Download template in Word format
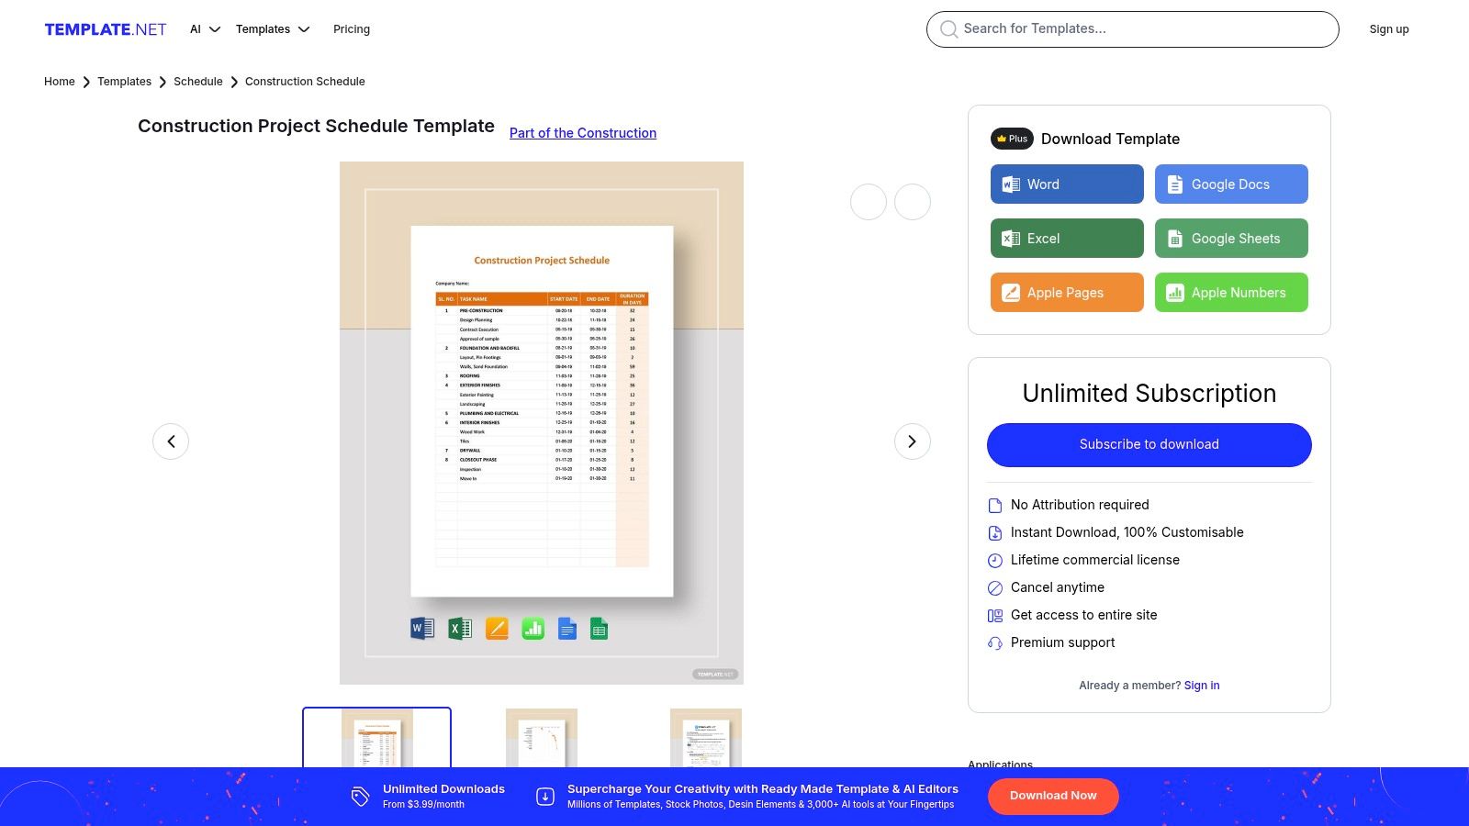Screen dimensions: 1469x826 [1066, 184]
